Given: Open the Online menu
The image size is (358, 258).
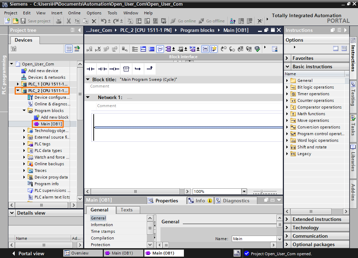Looking at the screenshot, I should tap(74, 13).
